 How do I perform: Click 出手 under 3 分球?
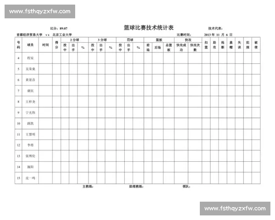[x=101, y=48]
